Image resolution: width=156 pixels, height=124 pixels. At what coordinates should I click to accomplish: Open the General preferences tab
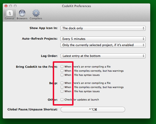(9, 15)
